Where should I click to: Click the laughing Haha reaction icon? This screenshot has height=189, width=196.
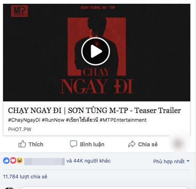click(20, 161)
